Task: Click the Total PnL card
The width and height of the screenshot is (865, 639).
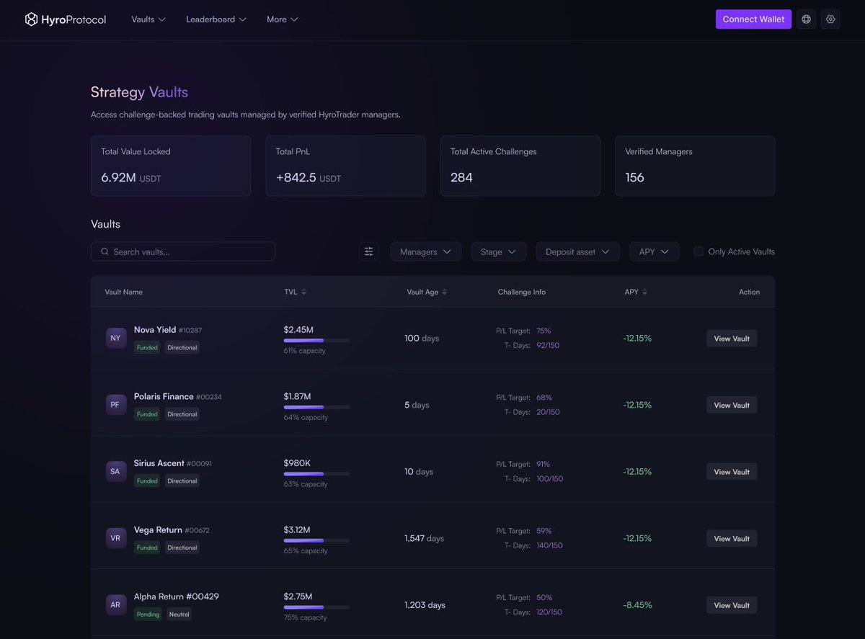Action: (x=345, y=166)
